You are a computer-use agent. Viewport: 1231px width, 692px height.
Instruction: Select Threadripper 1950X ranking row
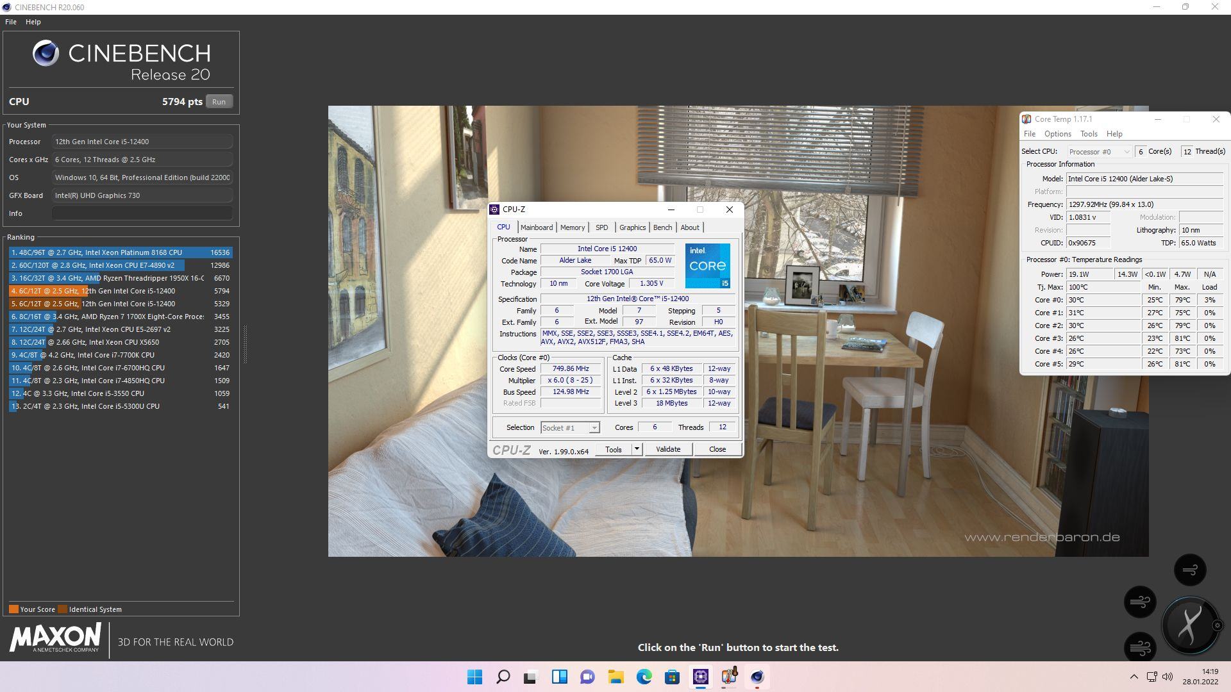coord(120,278)
